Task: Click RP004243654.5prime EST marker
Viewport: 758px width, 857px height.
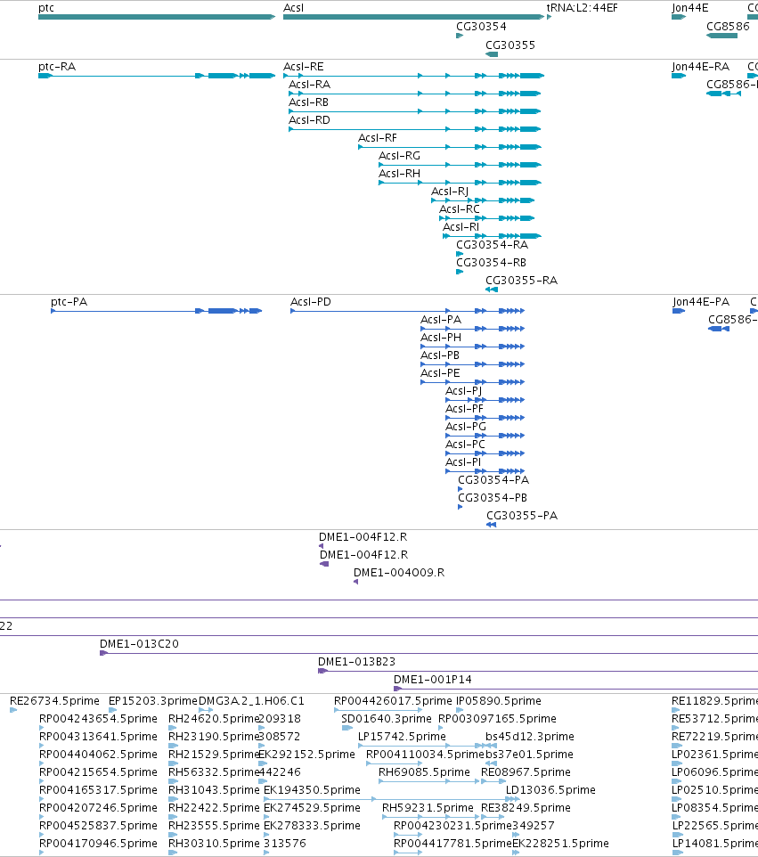Action: coord(42,728)
